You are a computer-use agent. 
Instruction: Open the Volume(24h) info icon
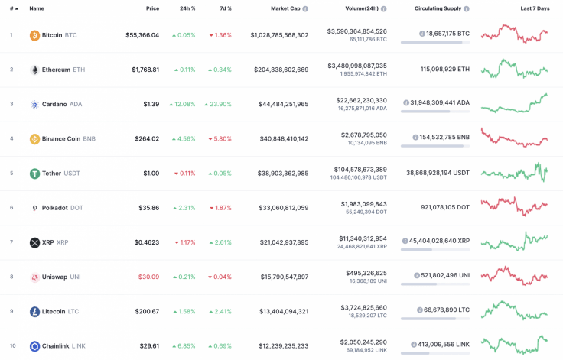coord(382,8)
